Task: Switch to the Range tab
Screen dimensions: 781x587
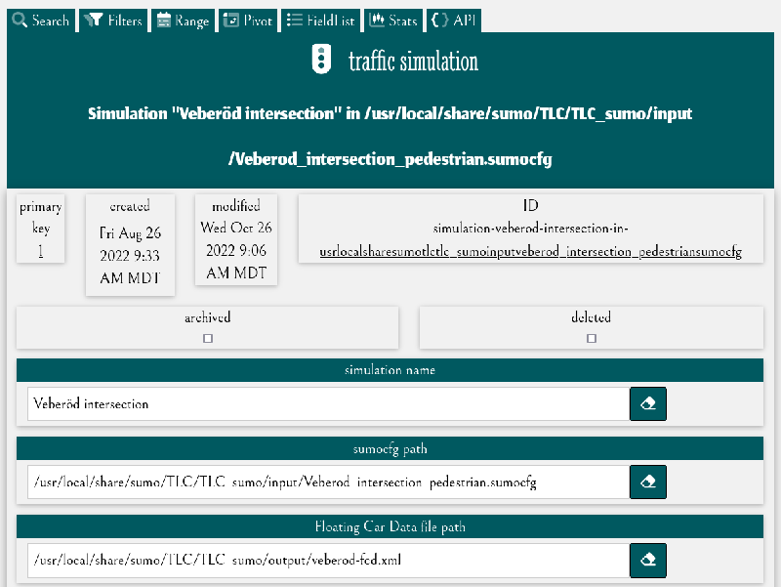Action: coord(184,21)
